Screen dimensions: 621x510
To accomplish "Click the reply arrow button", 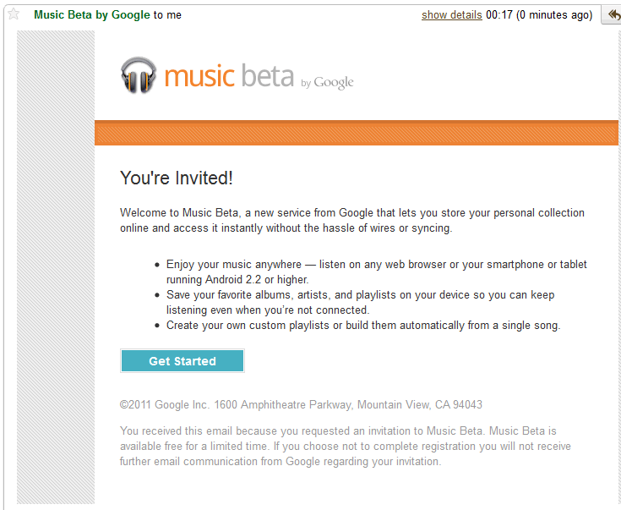I will click(x=613, y=15).
